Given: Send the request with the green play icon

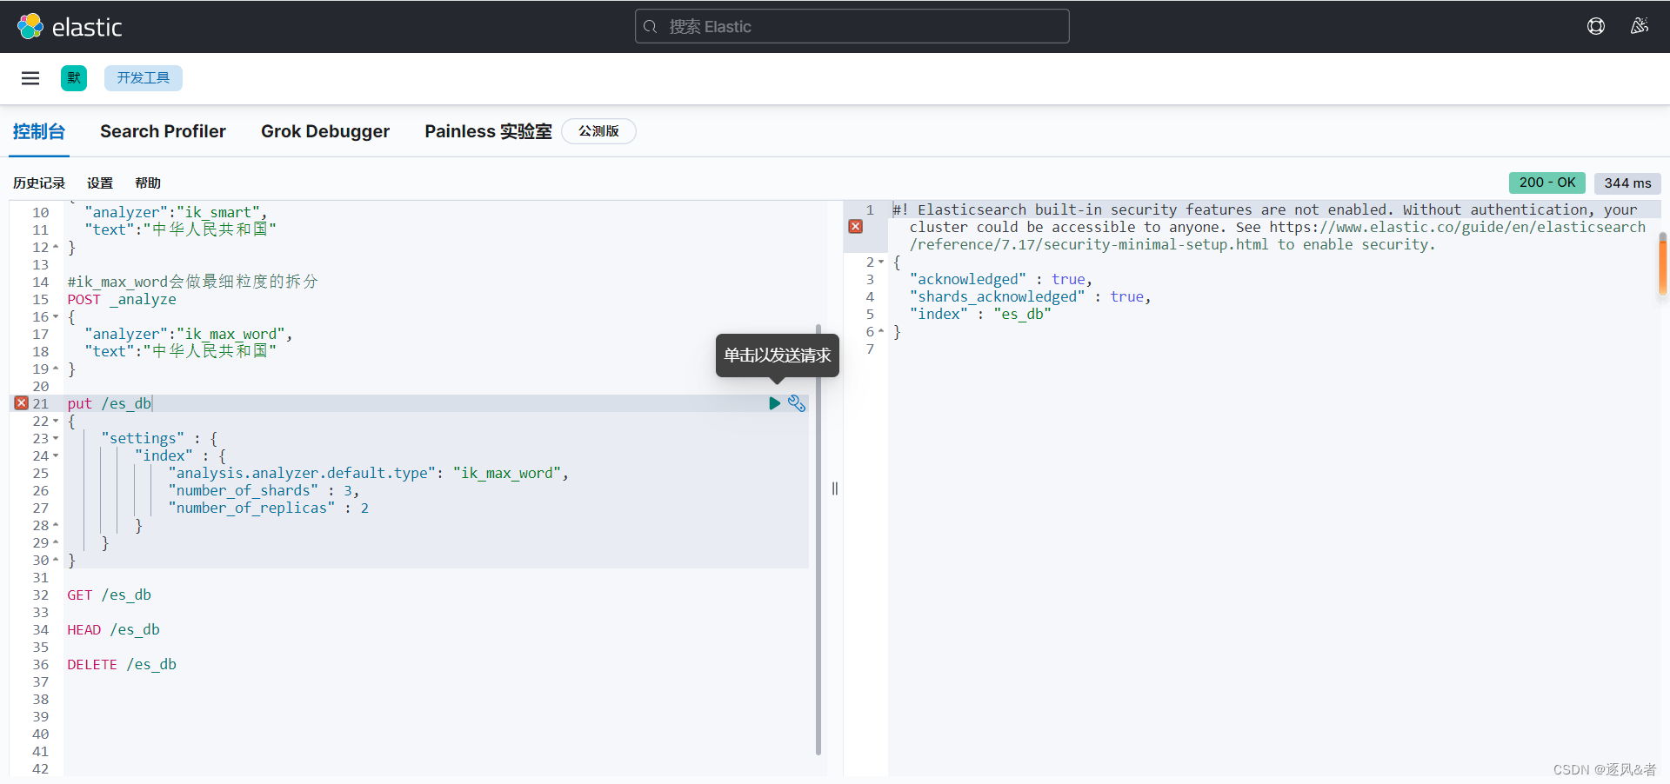Looking at the screenshot, I should [x=774, y=402].
